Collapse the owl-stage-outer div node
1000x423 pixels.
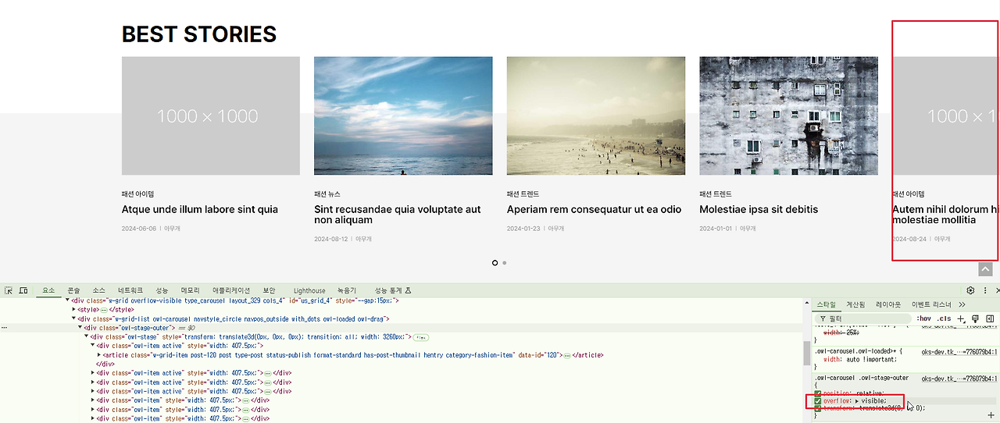[80, 328]
